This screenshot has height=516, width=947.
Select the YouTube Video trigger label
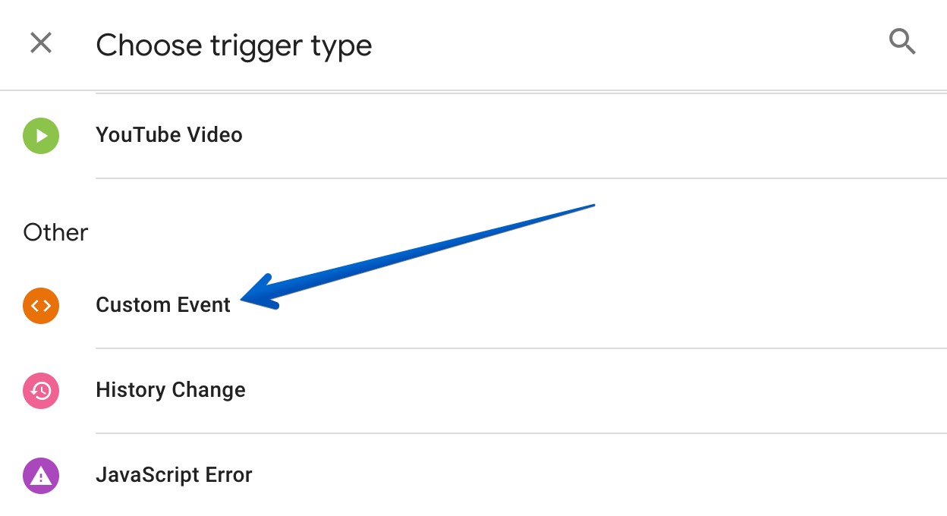tap(169, 135)
